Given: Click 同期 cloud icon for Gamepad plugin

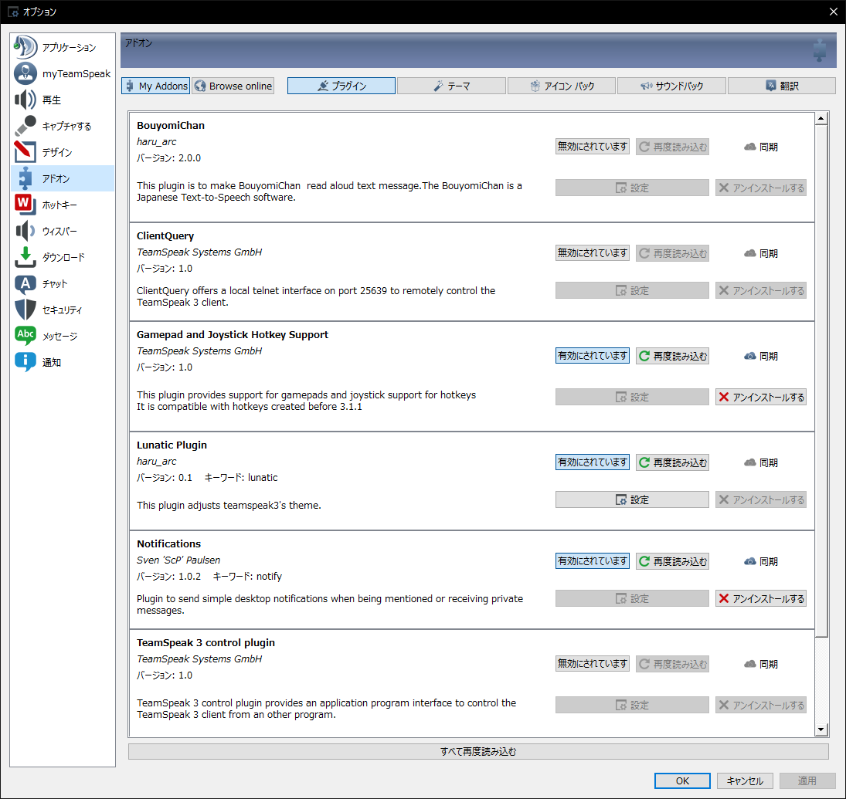Looking at the screenshot, I should pyautogui.click(x=749, y=356).
